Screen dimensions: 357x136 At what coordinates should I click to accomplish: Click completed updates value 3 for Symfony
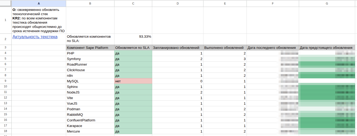point(225,59)
